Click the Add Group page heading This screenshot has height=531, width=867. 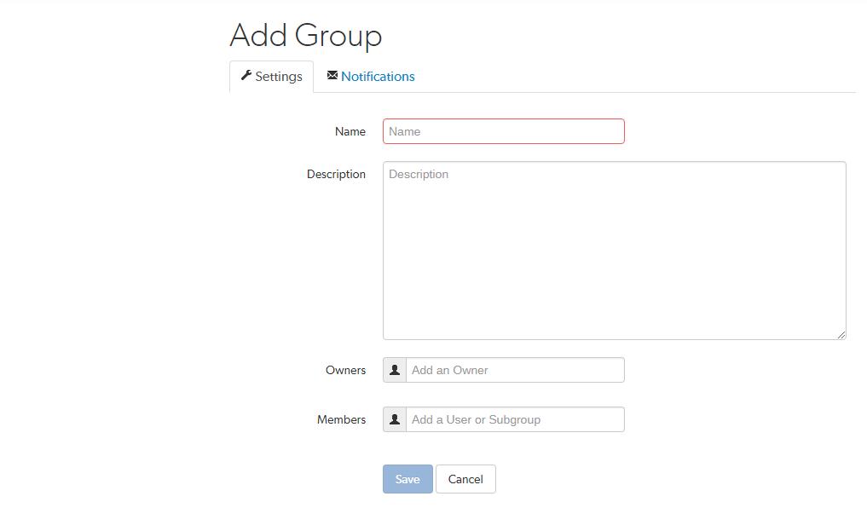305,36
